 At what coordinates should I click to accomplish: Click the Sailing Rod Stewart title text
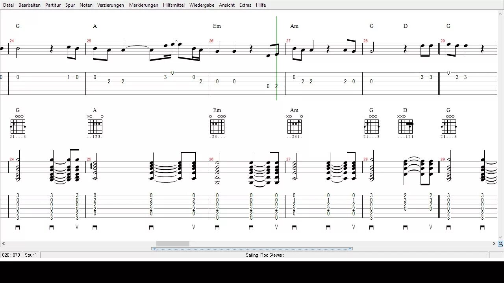click(x=265, y=255)
